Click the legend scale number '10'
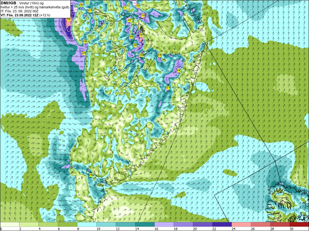The width and height of the screenshot is (309, 231). click(98, 229)
